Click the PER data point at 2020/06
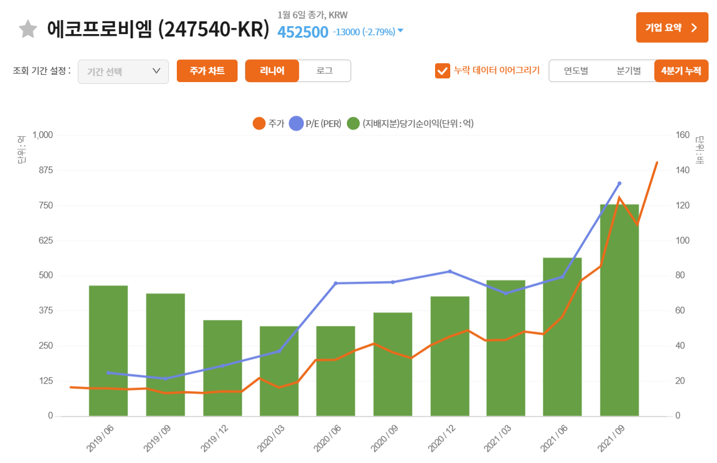 [x=335, y=283]
